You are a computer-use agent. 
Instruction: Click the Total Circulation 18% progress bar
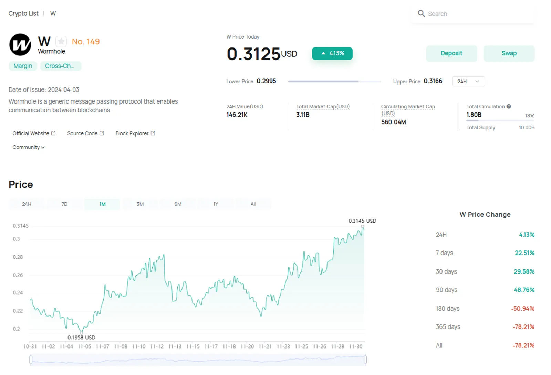click(x=500, y=120)
